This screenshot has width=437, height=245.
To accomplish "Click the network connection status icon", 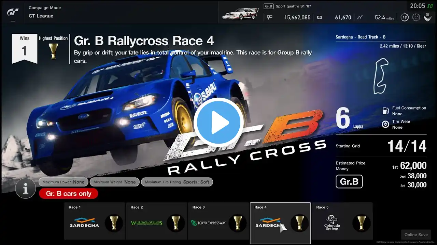I will point(430,6).
